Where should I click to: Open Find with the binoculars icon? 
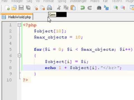99,8
